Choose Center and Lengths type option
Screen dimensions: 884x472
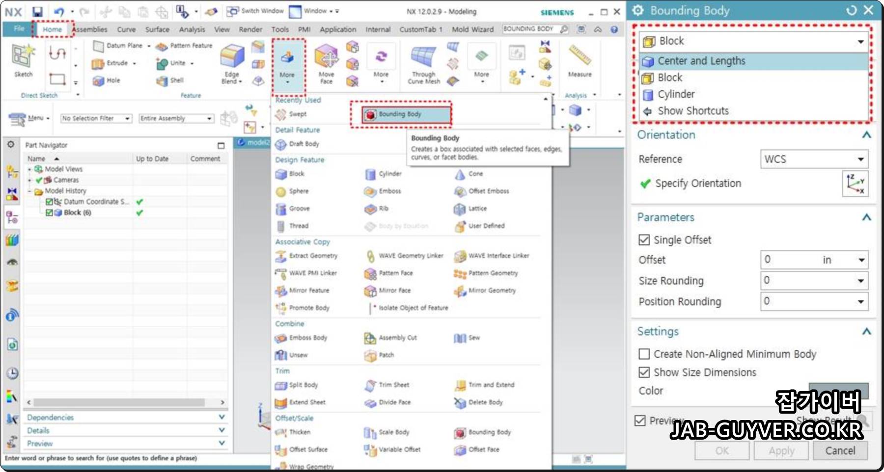754,61
